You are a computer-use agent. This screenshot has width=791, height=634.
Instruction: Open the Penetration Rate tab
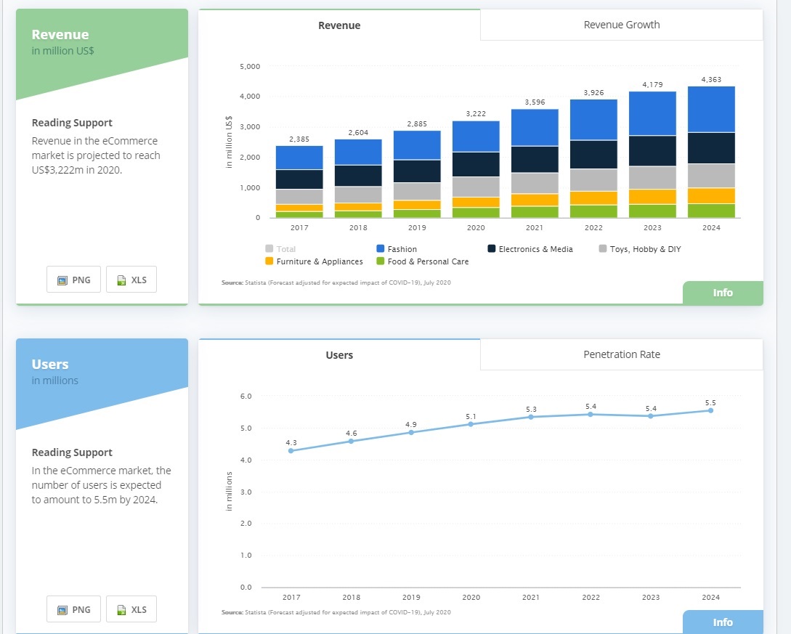[x=621, y=354]
